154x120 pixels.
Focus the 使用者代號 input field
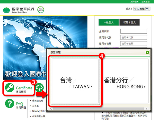click(x=133, y=37)
